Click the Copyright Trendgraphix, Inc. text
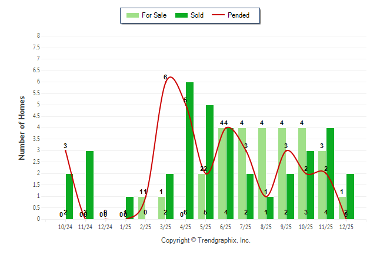The width and height of the screenshot is (380, 255). click(205, 240)
